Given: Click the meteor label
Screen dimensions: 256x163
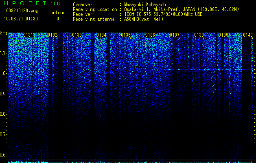Looking at the screenshot, I should coord(58,13).
